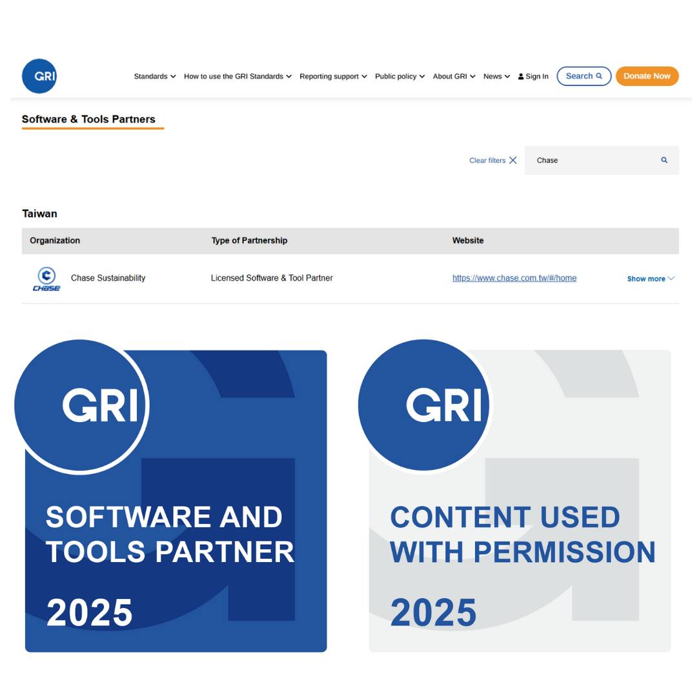Screen dimensions: 697x697
Task: Click the Sign In link
Action: pyautogui.click(x=533, y=76)
